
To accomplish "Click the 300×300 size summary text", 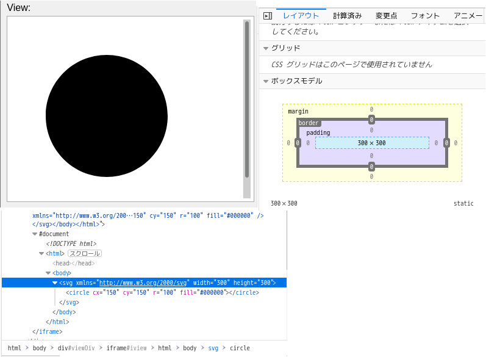I will tap(284, 203).
